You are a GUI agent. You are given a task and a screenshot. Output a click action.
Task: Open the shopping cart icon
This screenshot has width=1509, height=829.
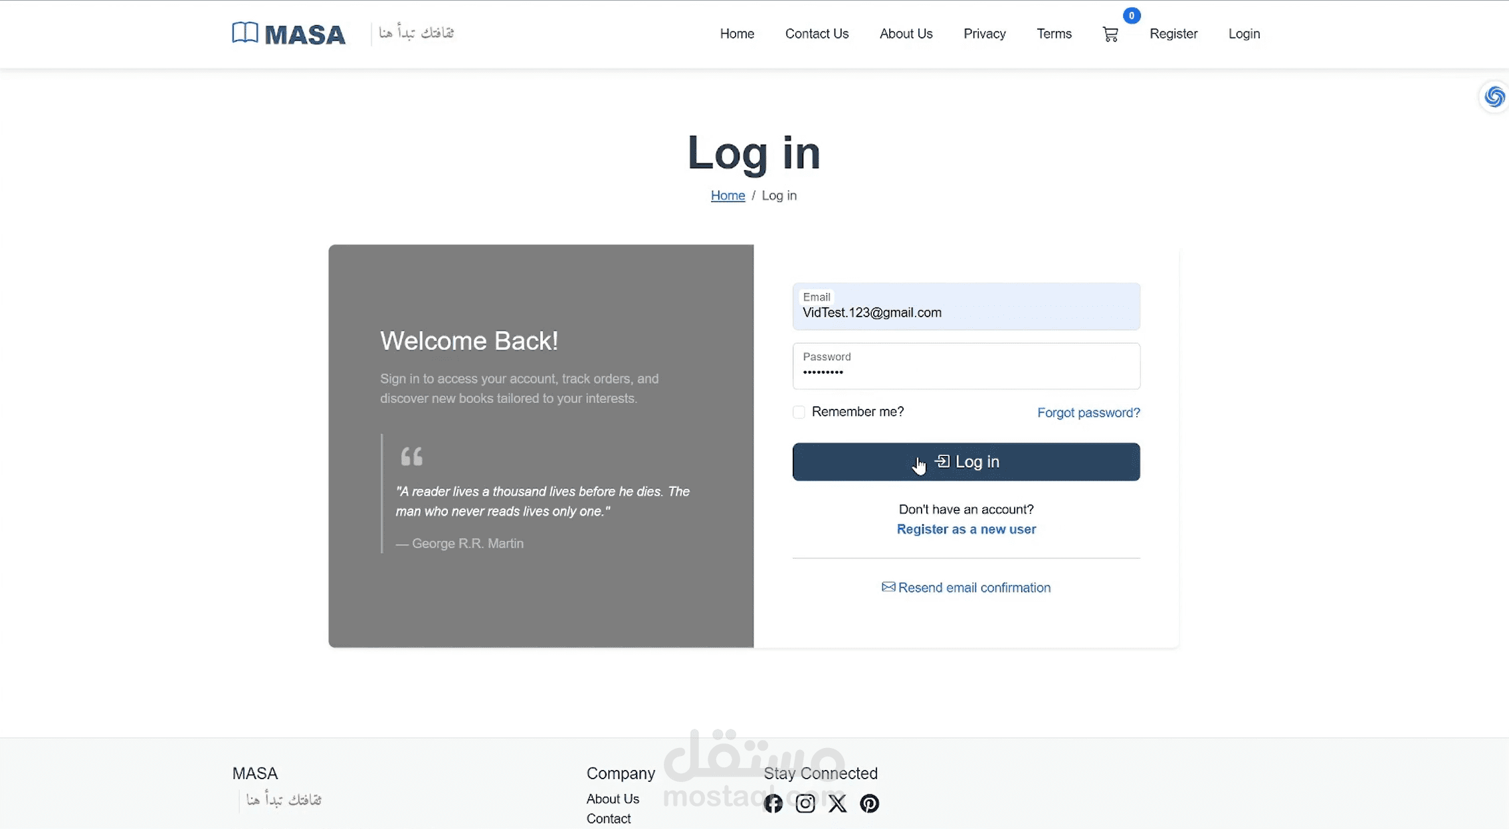pyautogui.click(x=1110, y=34)
